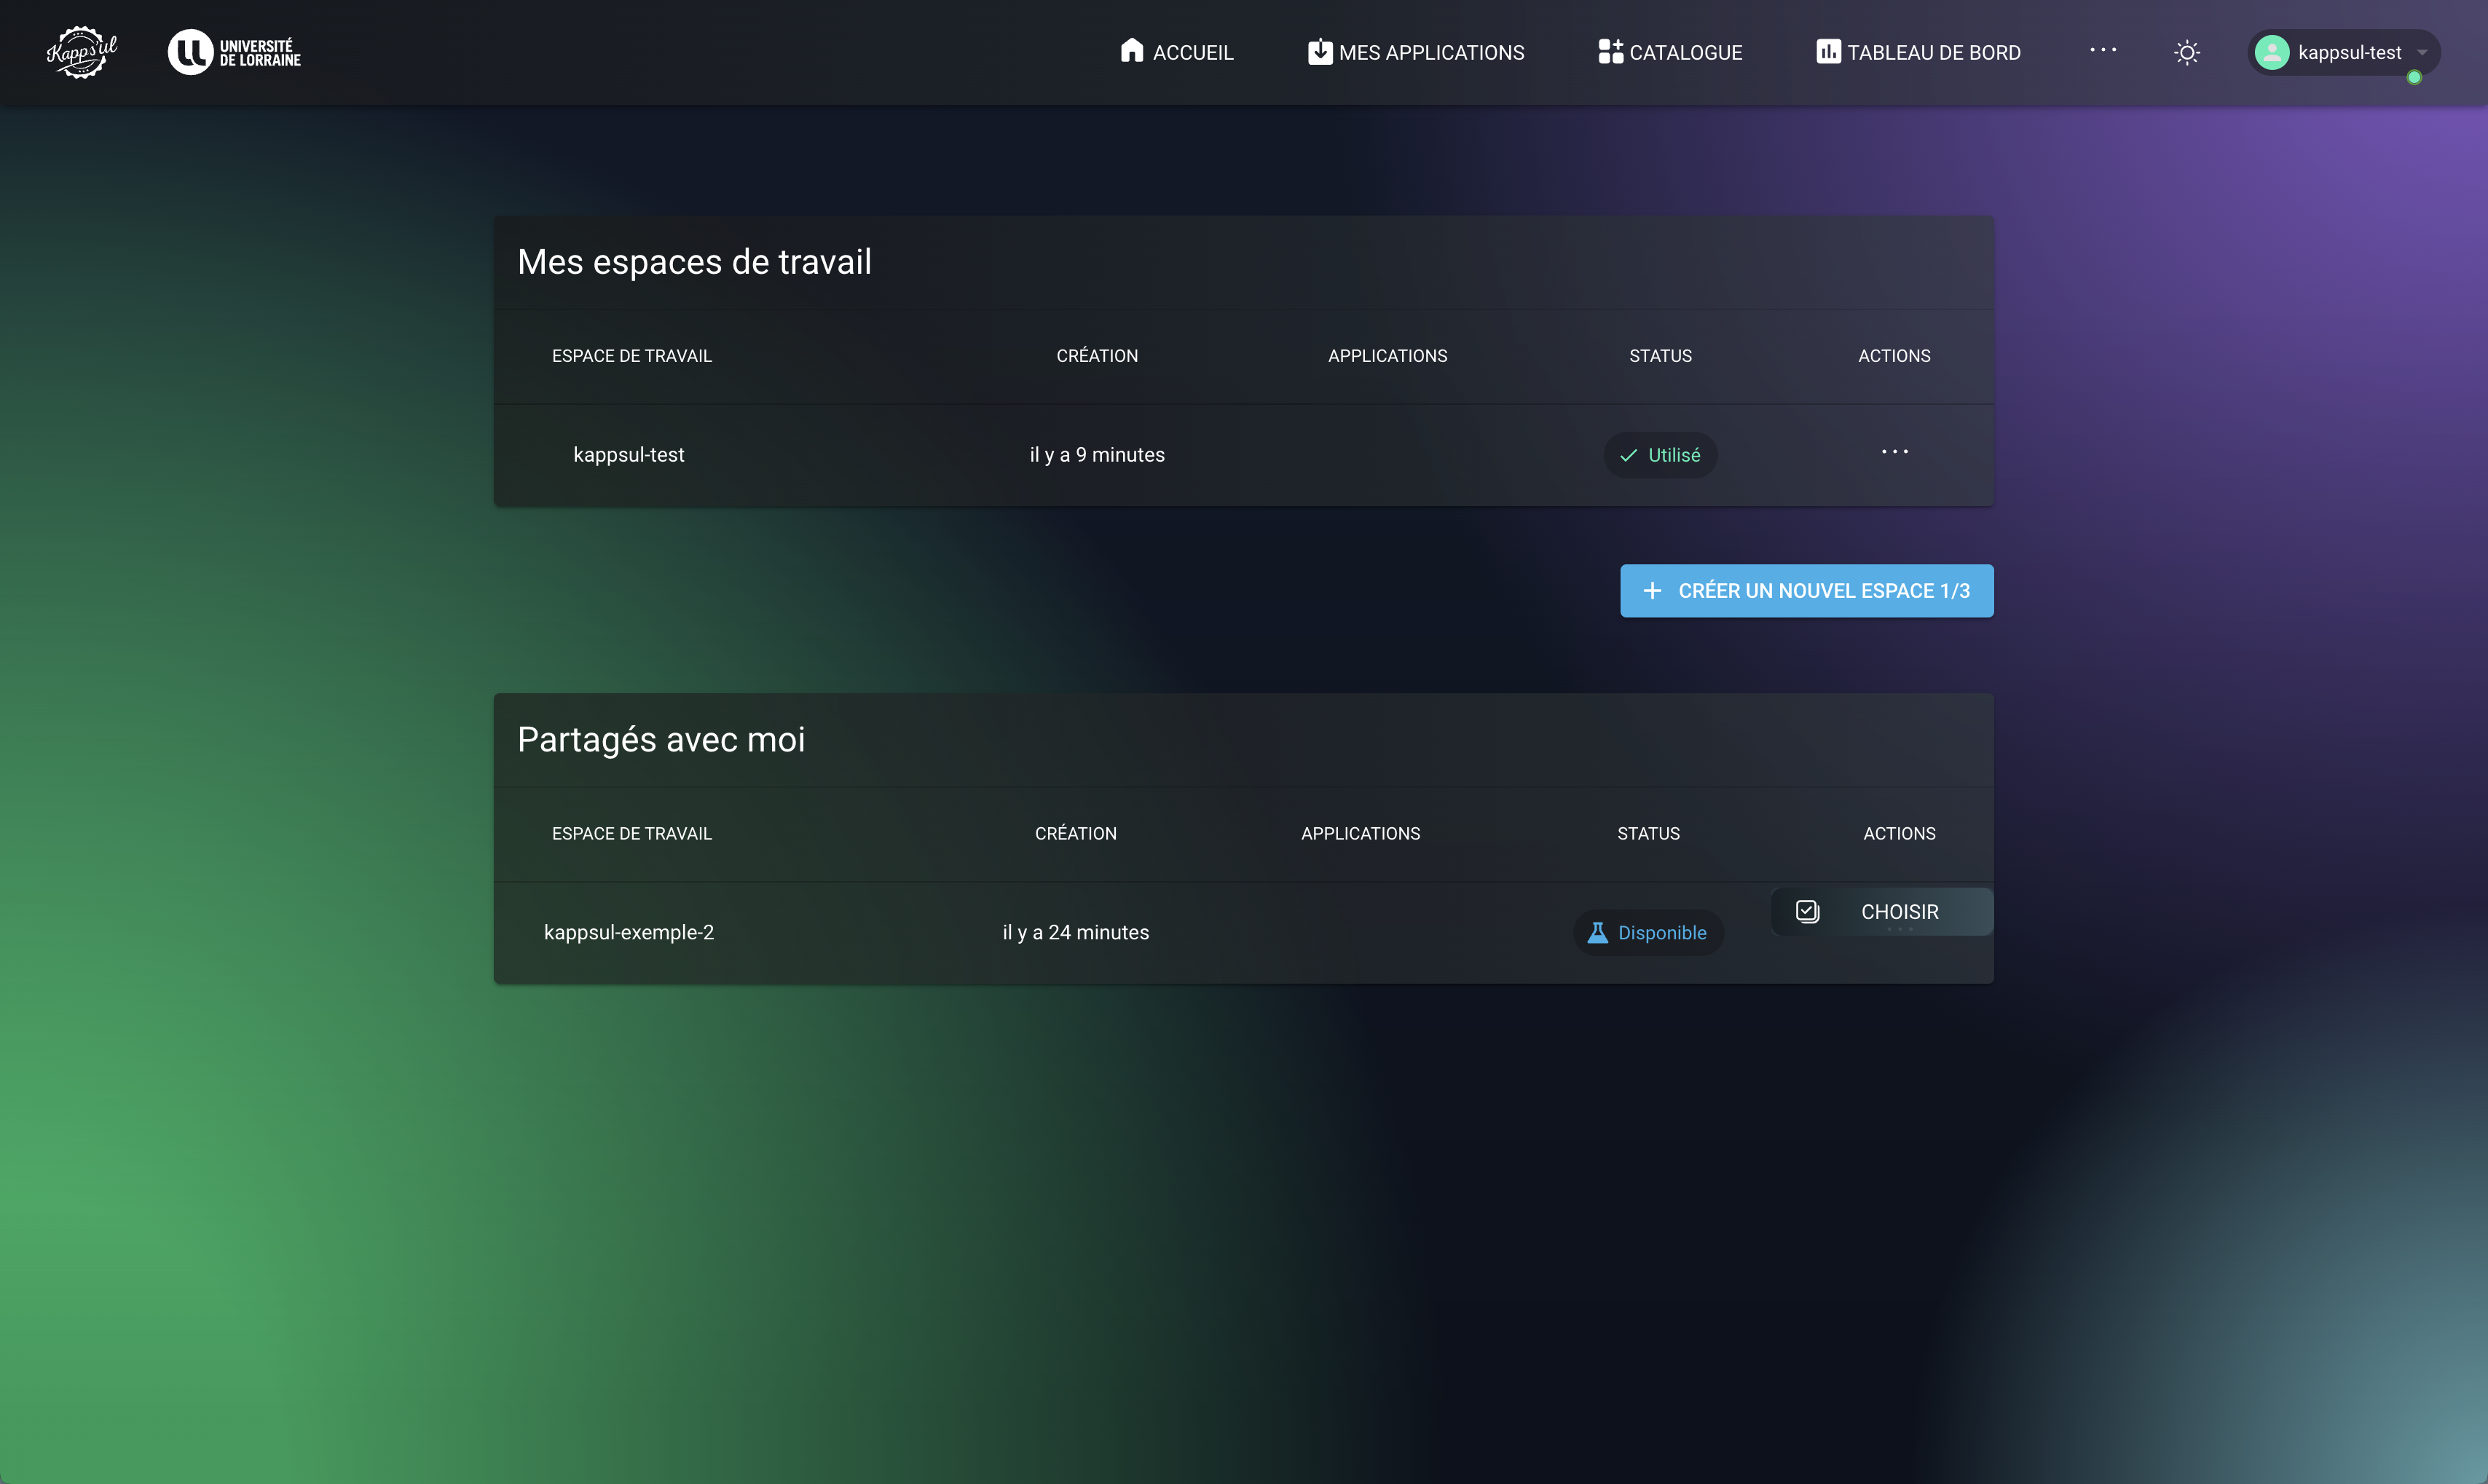The width and height of the screenshot is (2488, 1484).
Task: Click the Université de Lorraine logo
Action: pos(234,52)
